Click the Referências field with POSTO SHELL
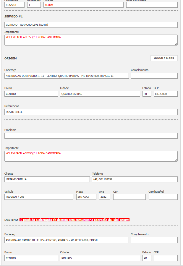This screenshot has width=183, height=266. tap(91, 112)
